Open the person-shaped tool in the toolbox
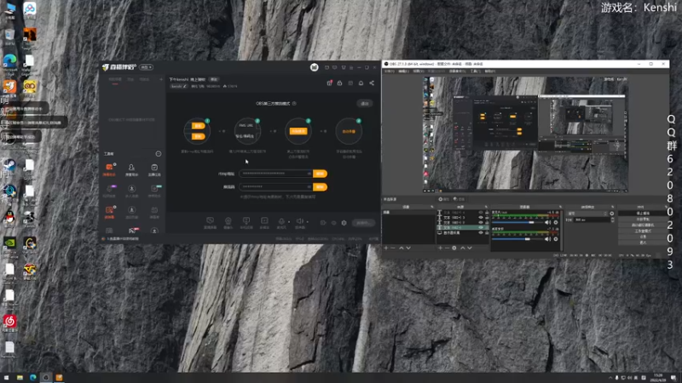Image resolution: width=682 pixels, height=383 pixels. (131, 167)
